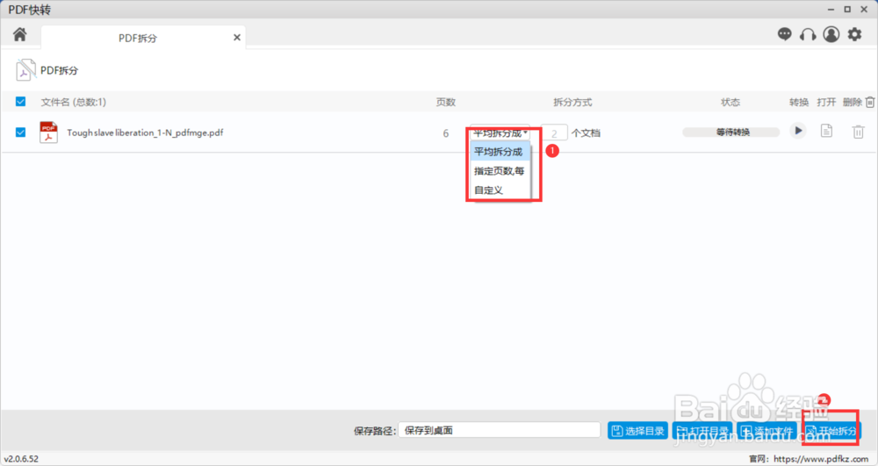Click the 选择目录 button
878x466 pixels.
tap(637, 431)
